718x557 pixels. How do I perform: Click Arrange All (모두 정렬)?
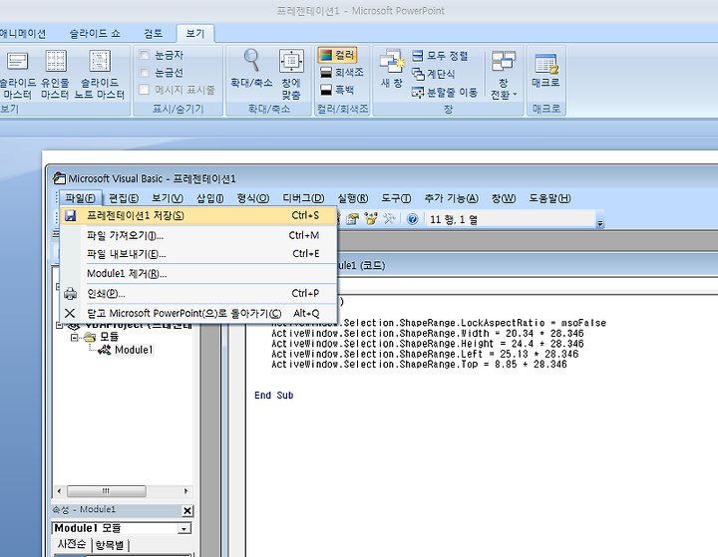[440, 56]
